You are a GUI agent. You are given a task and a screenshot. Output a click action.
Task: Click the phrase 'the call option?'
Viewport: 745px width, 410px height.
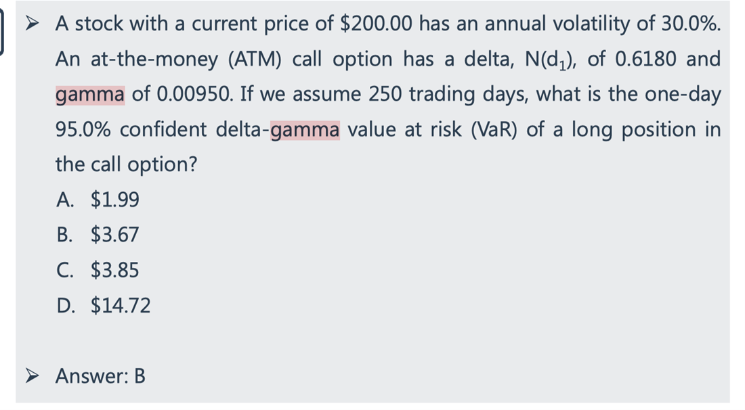tap(126, 165)
